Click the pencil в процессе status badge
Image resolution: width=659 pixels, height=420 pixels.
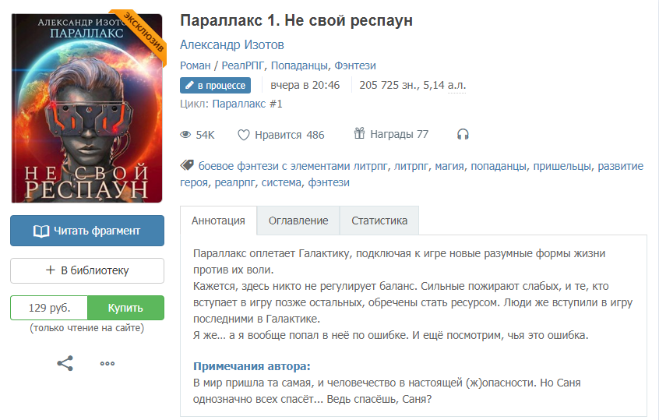tap(215, 86)
